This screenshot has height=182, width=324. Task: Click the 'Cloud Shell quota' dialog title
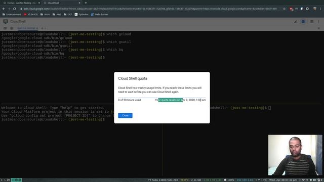tap(133, 78)
